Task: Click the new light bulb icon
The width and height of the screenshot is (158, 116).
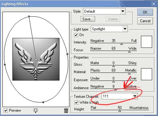Action: point(36,110)
